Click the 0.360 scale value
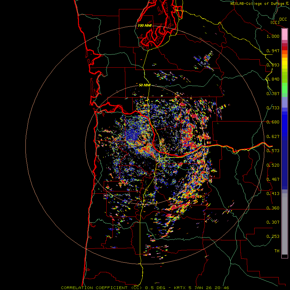 (273, 208)
